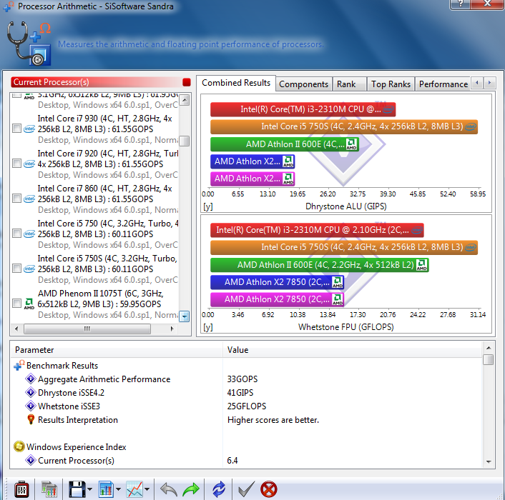Image resolution: width=505 pixels, height=500 pixels.
Task: Click the benchmark engine icon in bottom toolbar
Action: (x=22, y=490)
